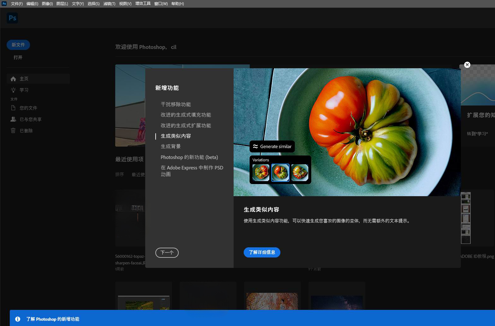Open the 图像(I) menu
Image resolution: width=495 pixels, height=326 pixels.
click(x=47, y=4)
